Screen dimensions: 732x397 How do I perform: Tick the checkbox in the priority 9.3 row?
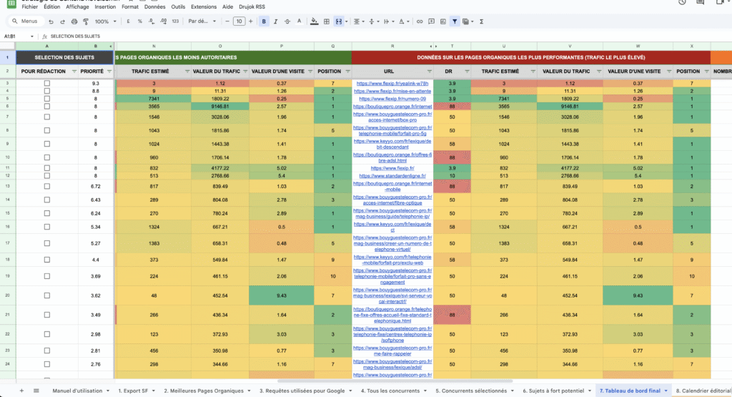[46, 83]
